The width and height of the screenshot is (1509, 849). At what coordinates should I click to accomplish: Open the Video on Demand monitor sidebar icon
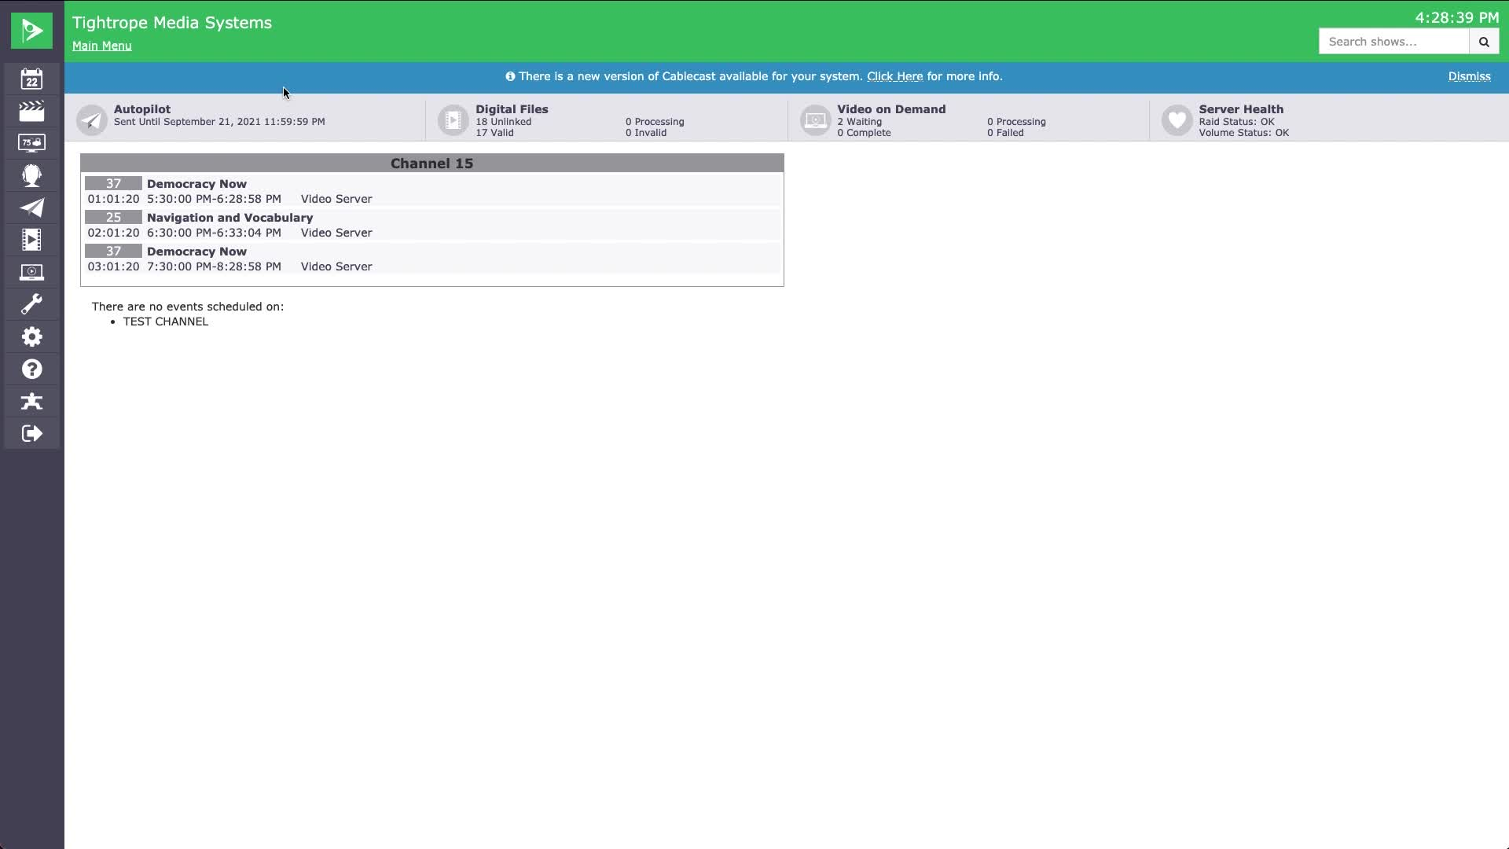point(31,272)
